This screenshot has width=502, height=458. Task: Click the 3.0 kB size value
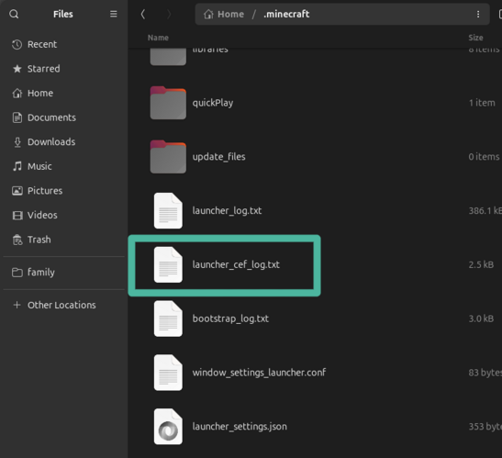[481, 318]
